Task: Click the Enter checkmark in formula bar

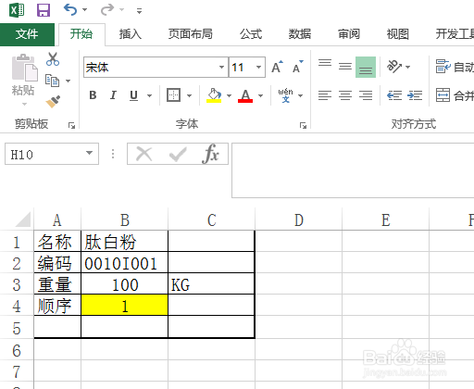Action: (178, 154)
